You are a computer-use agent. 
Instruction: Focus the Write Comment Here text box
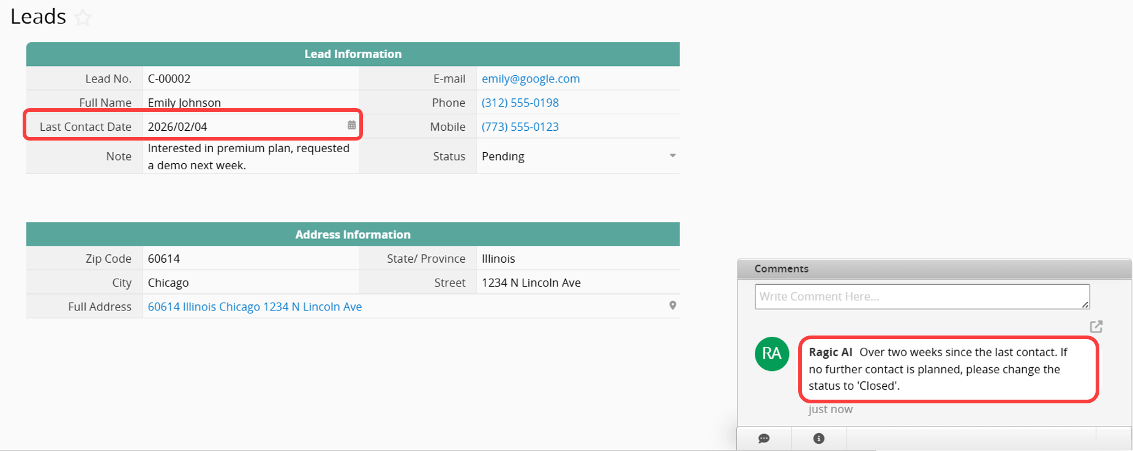tap(921, 296)
